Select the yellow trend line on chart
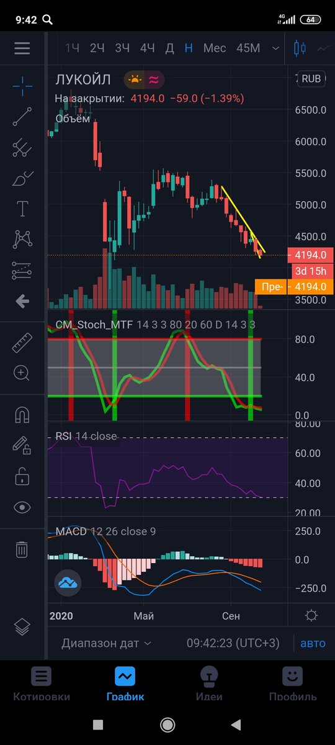 coord(243,219)
